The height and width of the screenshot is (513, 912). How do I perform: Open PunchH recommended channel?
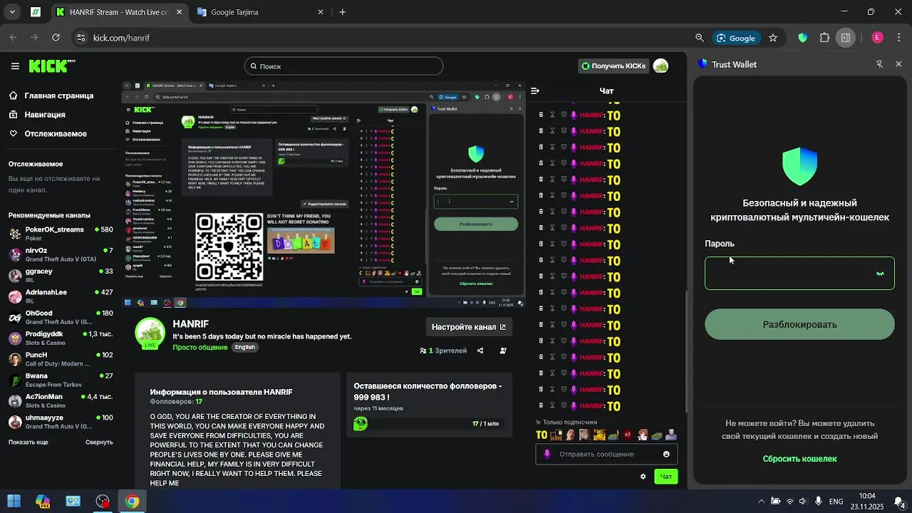[x=61, y=358]
